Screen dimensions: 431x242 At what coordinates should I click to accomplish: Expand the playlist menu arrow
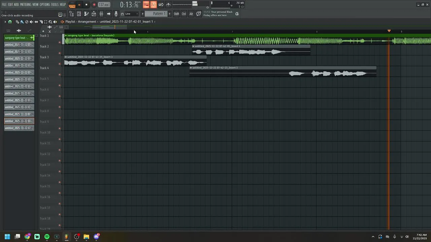click(5, 22)
